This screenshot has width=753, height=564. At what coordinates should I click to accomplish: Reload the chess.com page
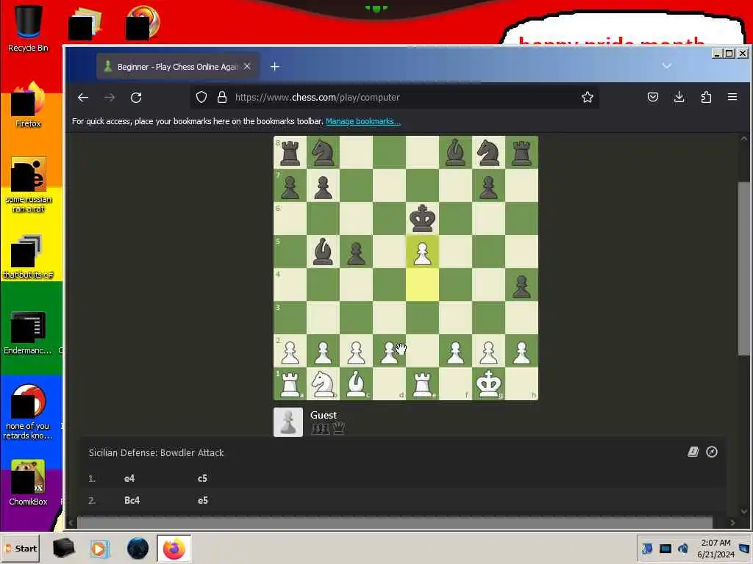point(136,98)
